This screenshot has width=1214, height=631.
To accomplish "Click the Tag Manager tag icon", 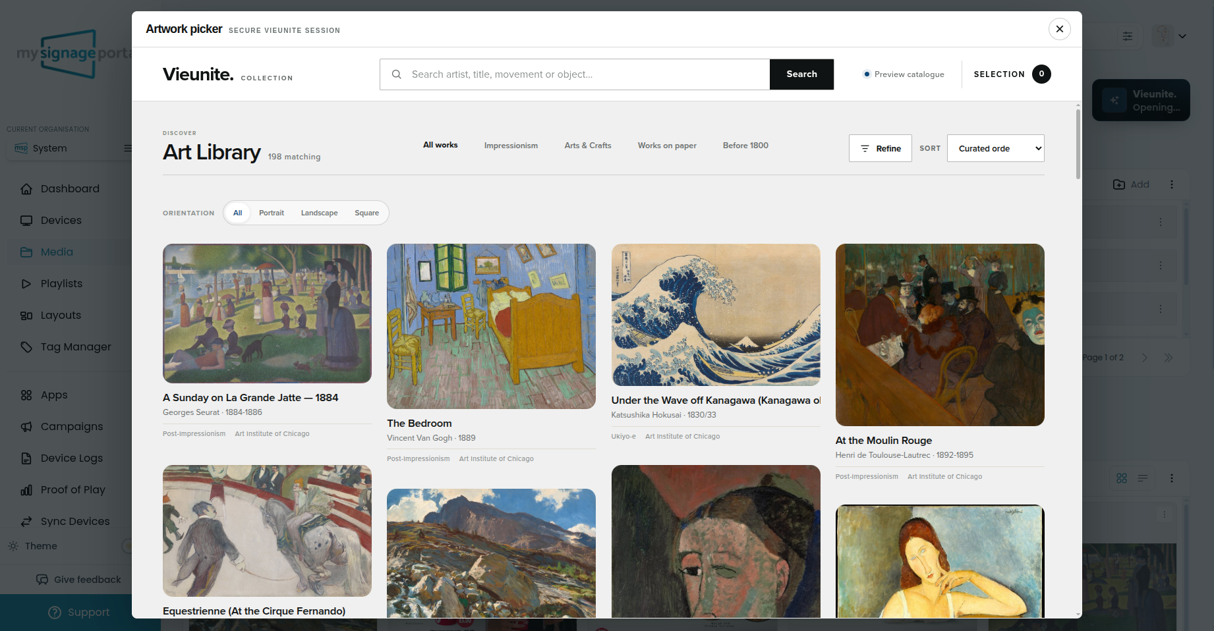I will (x=26, y=347).
